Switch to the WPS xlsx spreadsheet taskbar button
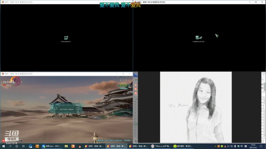 pyautogui.click(x=52, y=146)
